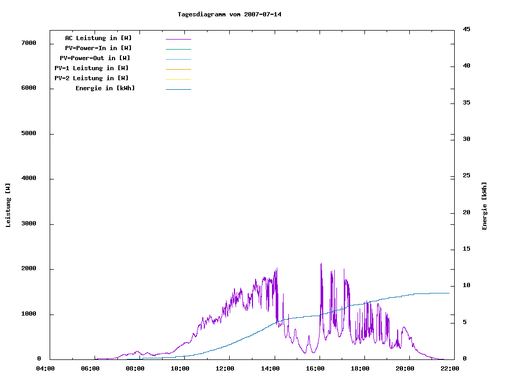Click the 16:00 tick label on time axis
The image size is (507, 380).
pos(315,368)
